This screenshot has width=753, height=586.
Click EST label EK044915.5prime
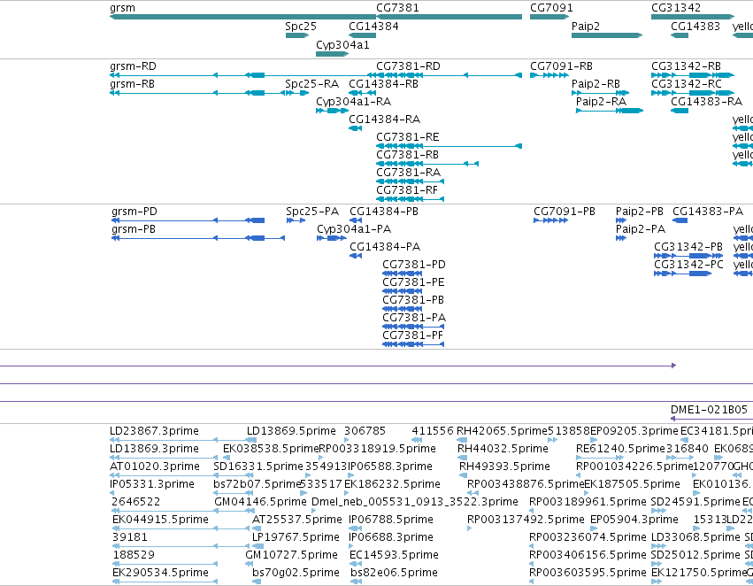pos(160,520)
